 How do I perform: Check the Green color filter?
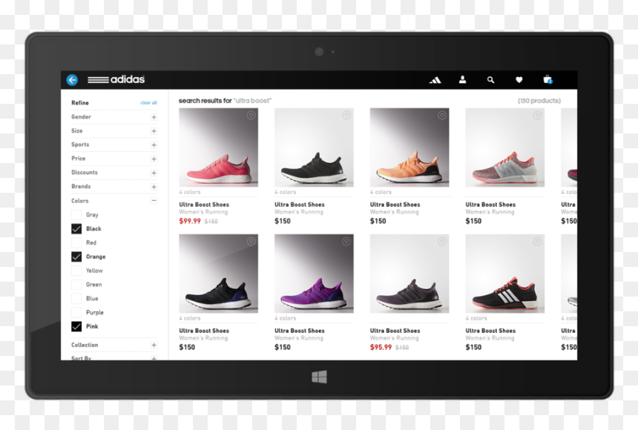click(x=76, y=285)
